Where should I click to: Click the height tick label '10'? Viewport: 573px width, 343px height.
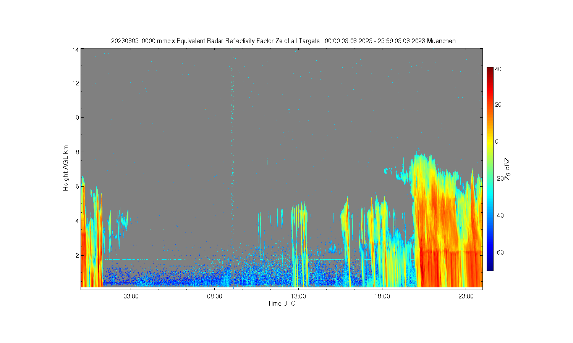click(x=76, y=117)
